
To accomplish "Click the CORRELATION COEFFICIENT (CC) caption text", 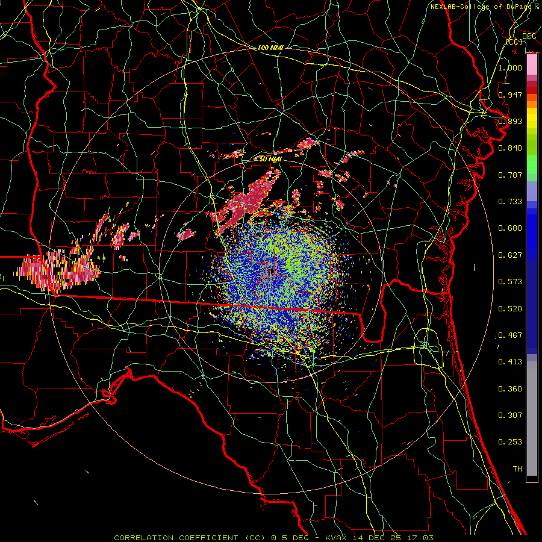I will (190, 538).
